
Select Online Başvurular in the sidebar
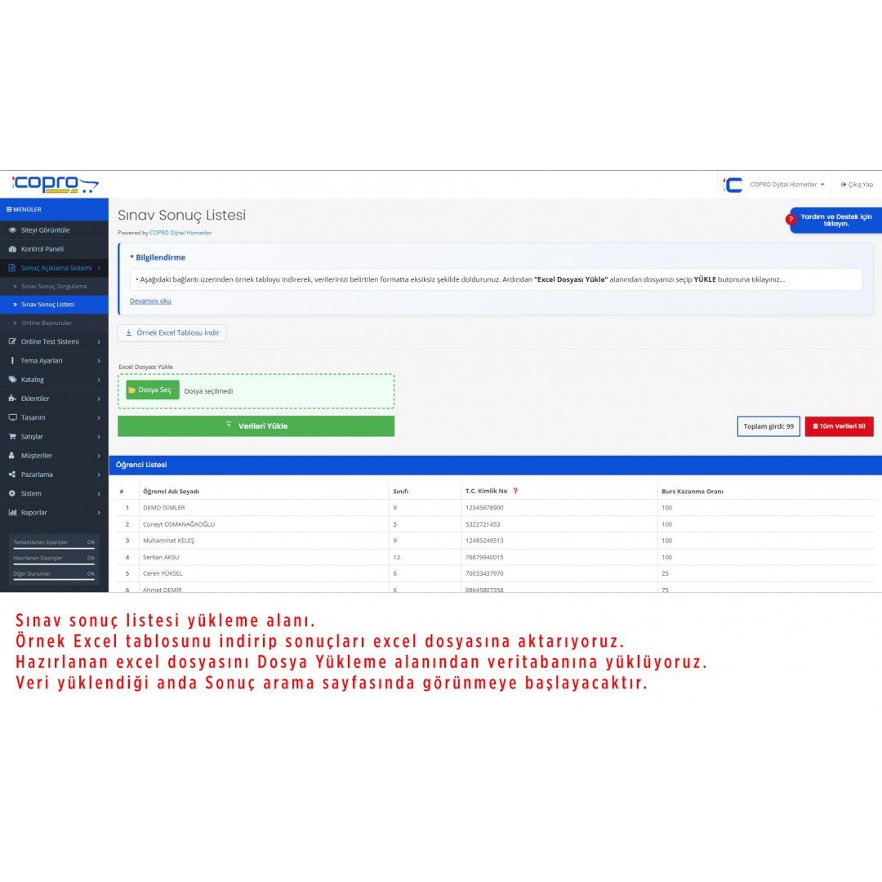pyautogui.click(x=47, y=323)
